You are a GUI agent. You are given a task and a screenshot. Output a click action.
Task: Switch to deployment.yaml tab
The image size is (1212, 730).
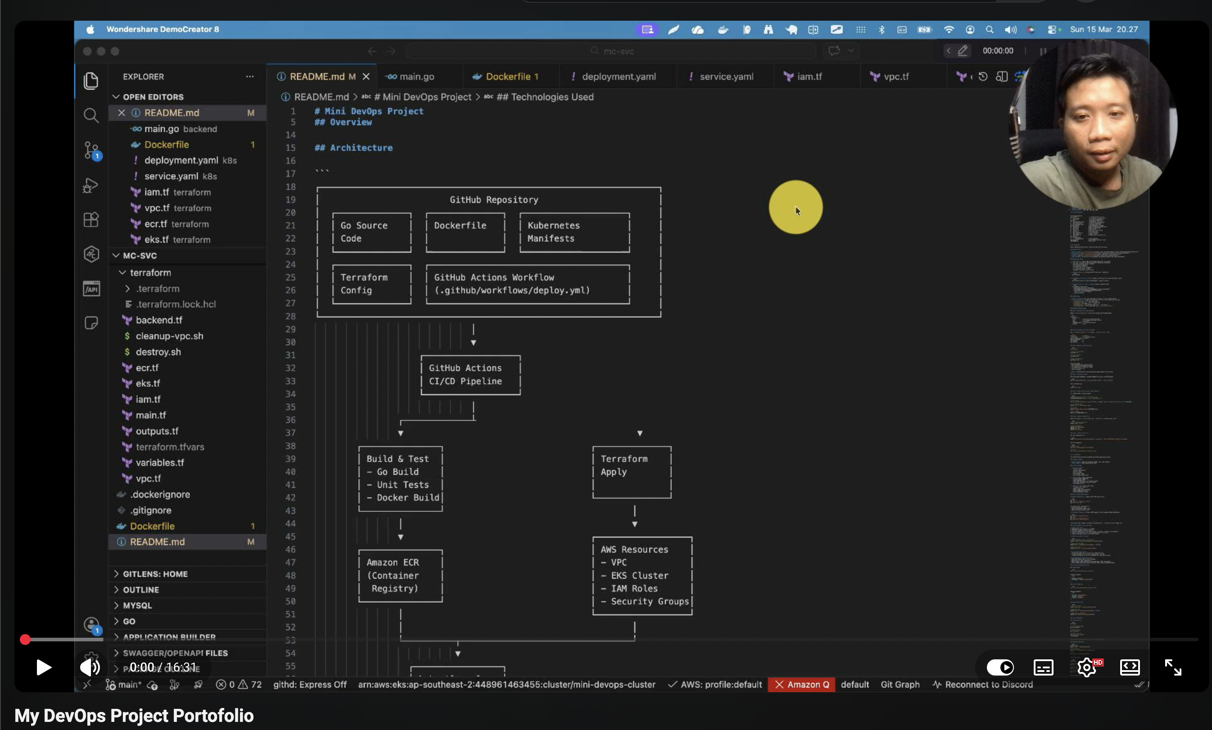pyautogui.click(x=618, y=77)
